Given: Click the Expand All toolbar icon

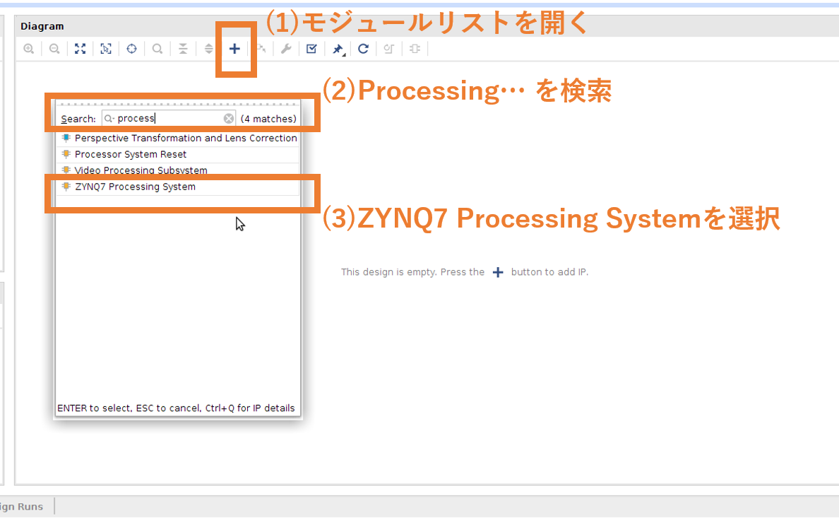Looking at the screenshot, I should coord(208,49).
